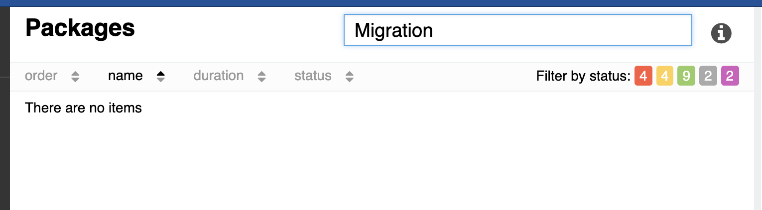The width and height of the screenshot is (762, 210).
Task: Toggle the red failed status filter
Action: pyautogui.click(x=643, y=76)
